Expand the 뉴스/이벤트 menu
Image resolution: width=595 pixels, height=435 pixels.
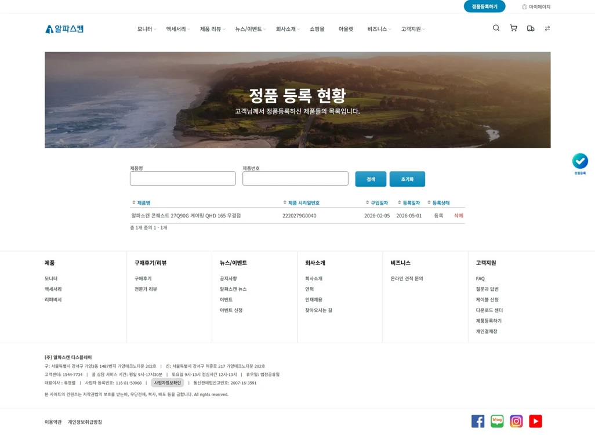click(x=251, y=29)
